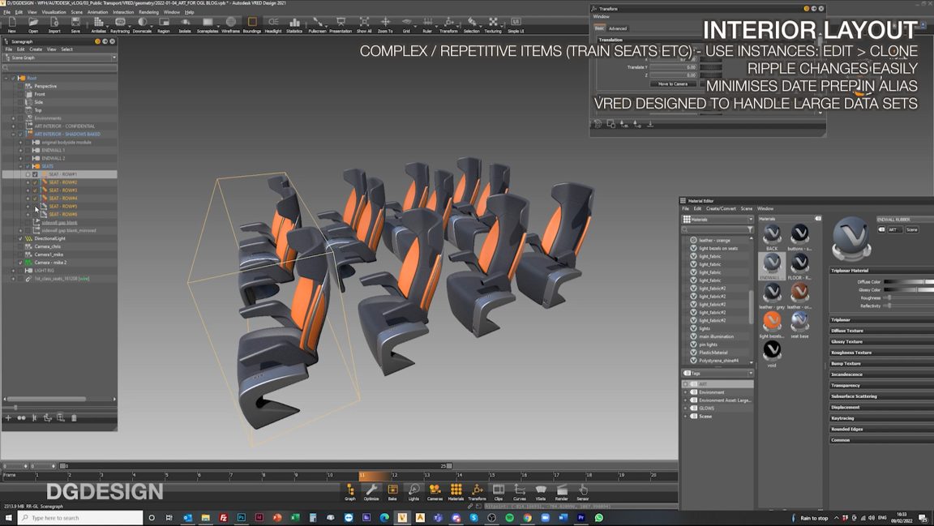Toggle the ENDWALL 1 node checkbox
Screen dimensions: 934x526
point(27,149)
